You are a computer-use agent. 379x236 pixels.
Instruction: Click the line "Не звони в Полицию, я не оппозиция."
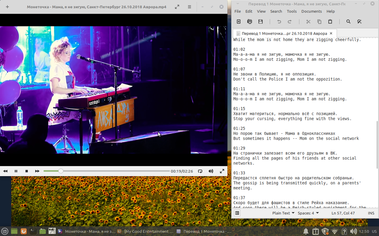274,74
